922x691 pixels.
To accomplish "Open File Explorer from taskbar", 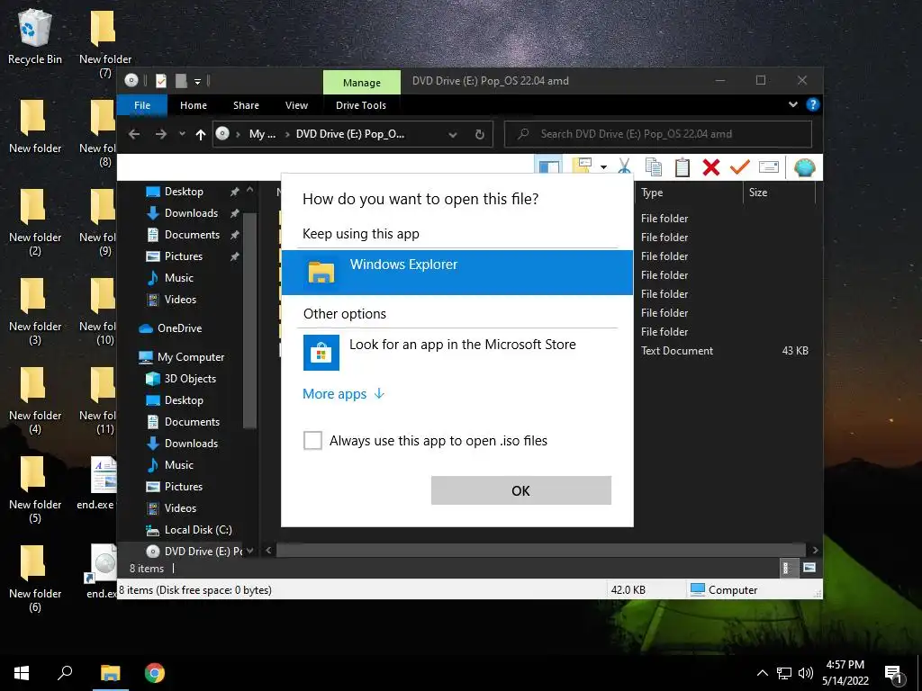I will point(110,673).
